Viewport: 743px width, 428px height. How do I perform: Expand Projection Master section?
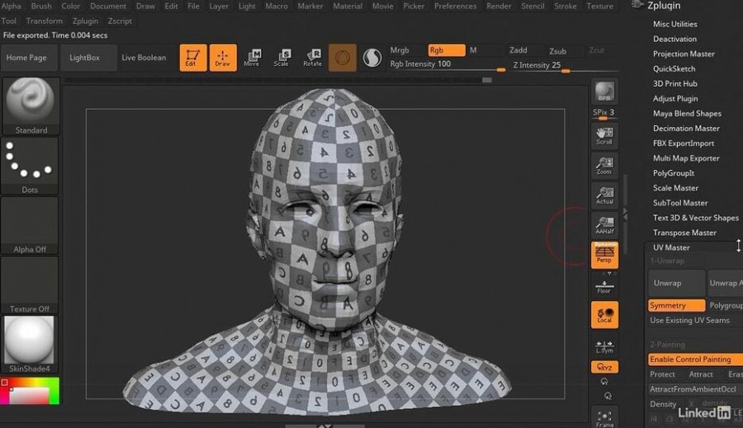684,54
